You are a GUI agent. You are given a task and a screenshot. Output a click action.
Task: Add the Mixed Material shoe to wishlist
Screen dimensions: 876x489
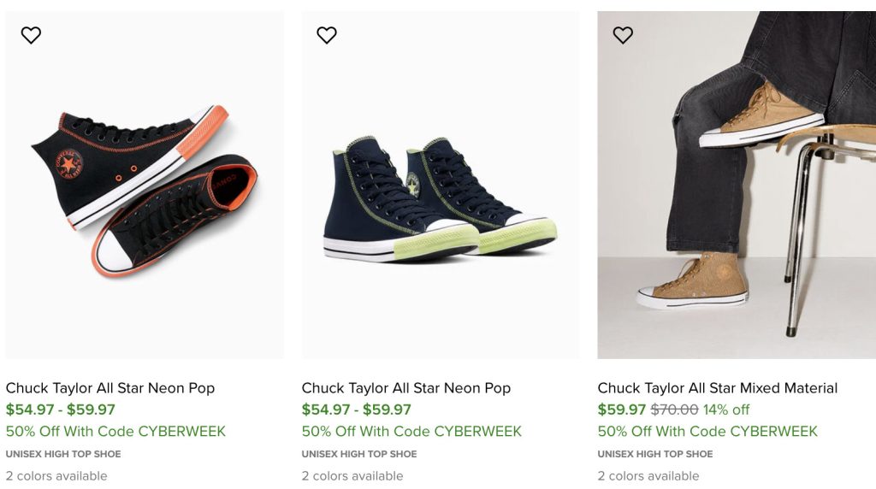tap(623, 35)
